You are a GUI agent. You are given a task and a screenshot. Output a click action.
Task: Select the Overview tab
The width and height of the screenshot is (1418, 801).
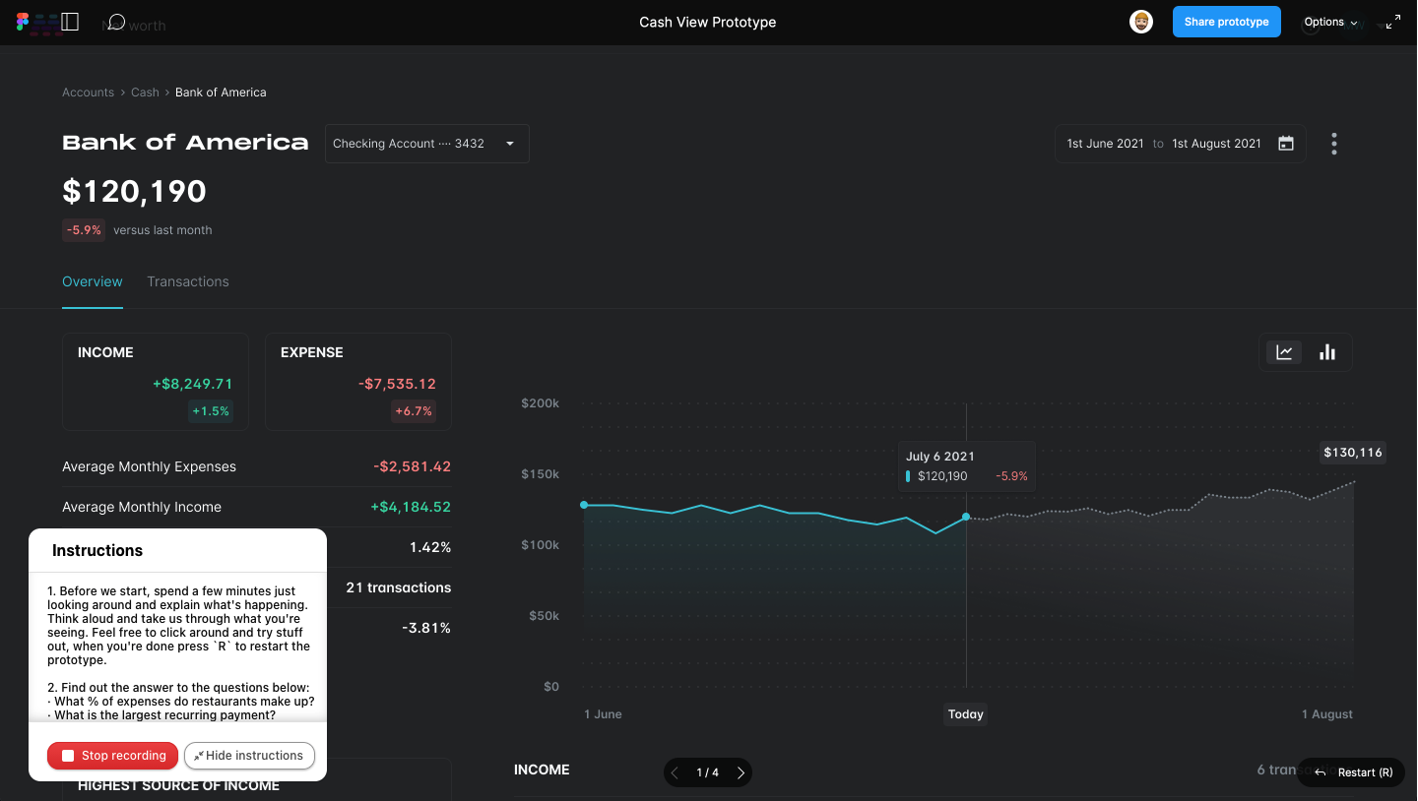pyautogui.click(x=93, y=281)
